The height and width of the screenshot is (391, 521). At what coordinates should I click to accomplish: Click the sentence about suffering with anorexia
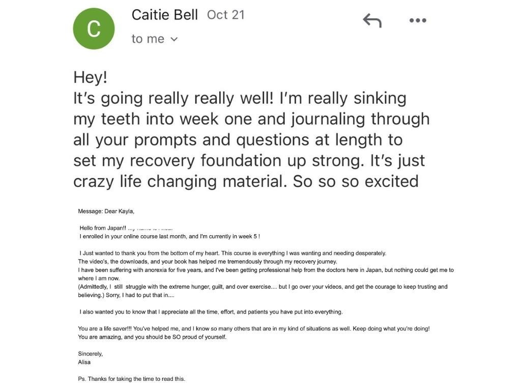tap(266, 270)
